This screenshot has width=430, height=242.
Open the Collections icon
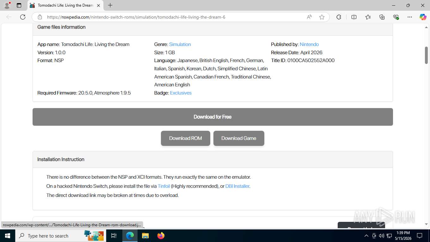[x=382, y=17]
